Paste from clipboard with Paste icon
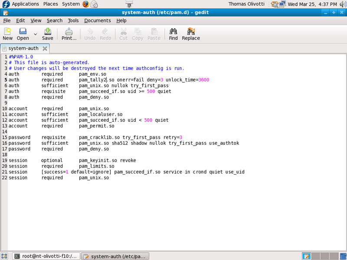Viewport: 347px width, 260px height. (154, 34)
